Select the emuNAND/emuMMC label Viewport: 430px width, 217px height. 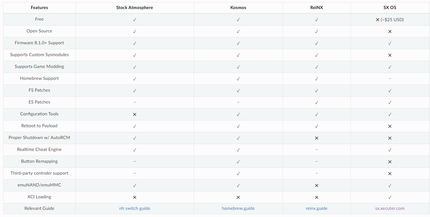point(39,185)
